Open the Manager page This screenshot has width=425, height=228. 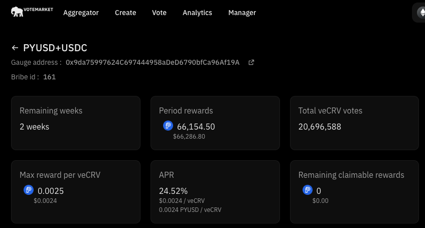[242, 13]
